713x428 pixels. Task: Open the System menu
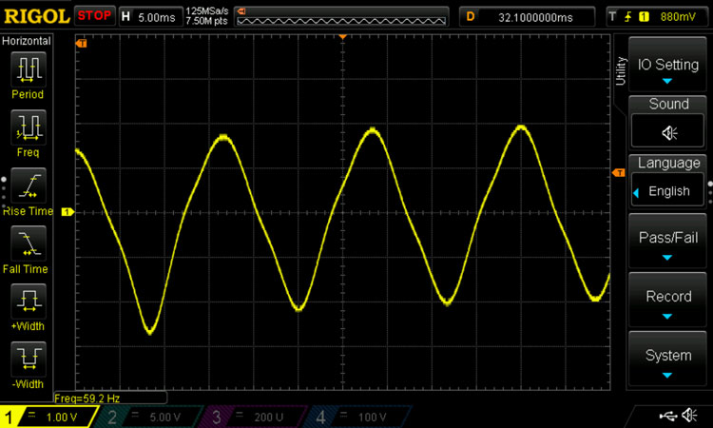(x=668, y=361)
